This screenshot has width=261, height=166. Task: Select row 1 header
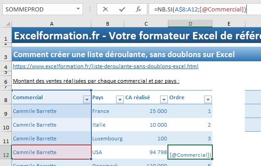(6, 36)
